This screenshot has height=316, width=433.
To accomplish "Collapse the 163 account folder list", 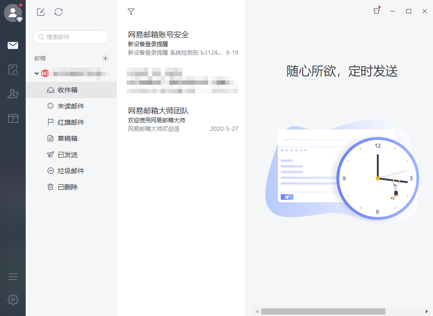I will click(37, 74).
